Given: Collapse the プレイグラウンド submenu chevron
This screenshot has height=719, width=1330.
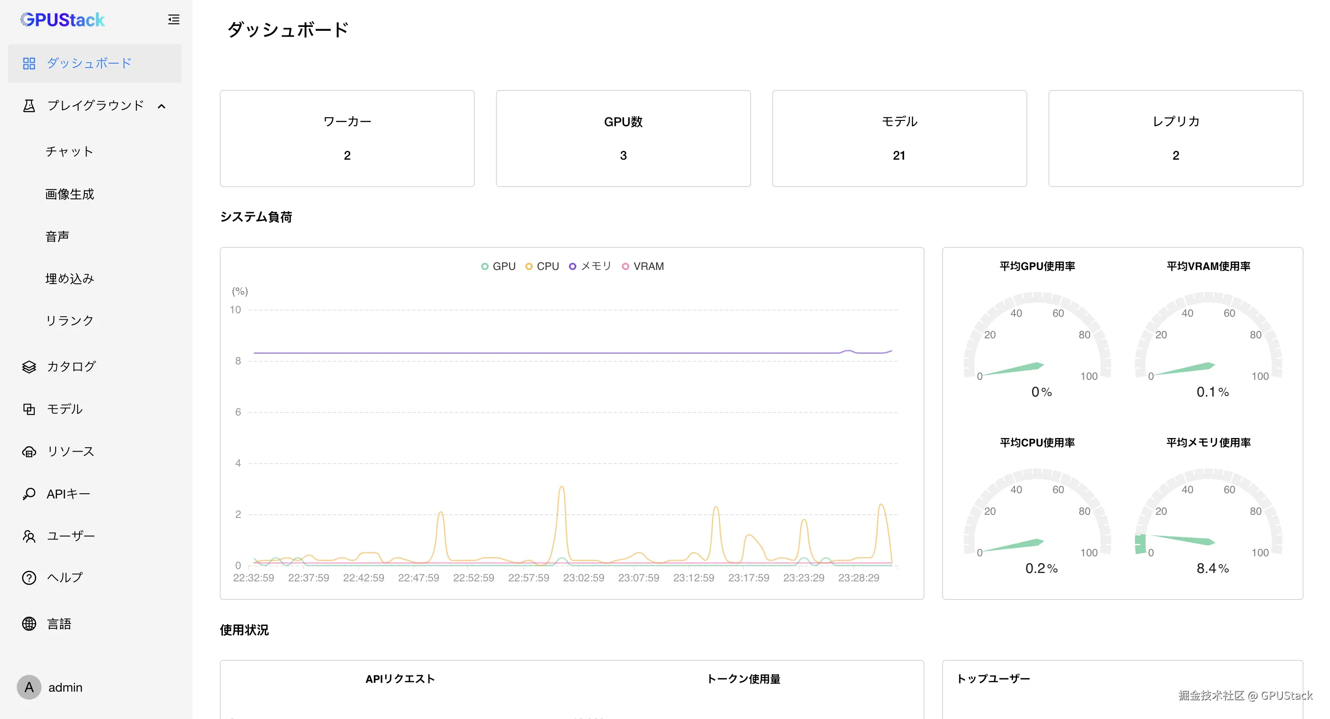Looking at the screenshot, I should tap(162, 106).
